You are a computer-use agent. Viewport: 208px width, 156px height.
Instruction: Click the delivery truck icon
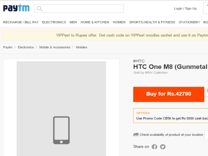[x=136, y=135]
